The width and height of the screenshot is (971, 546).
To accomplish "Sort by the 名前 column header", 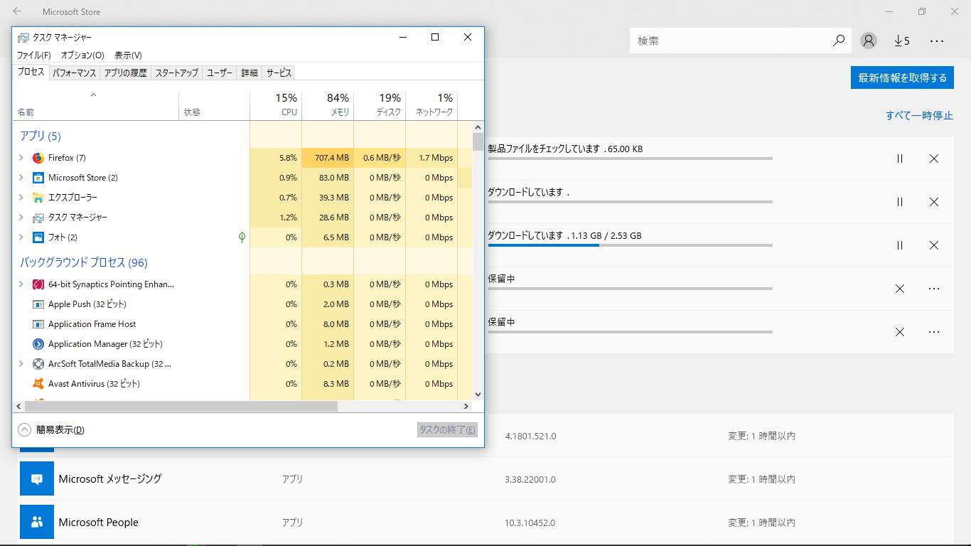I will click(95, 105).
